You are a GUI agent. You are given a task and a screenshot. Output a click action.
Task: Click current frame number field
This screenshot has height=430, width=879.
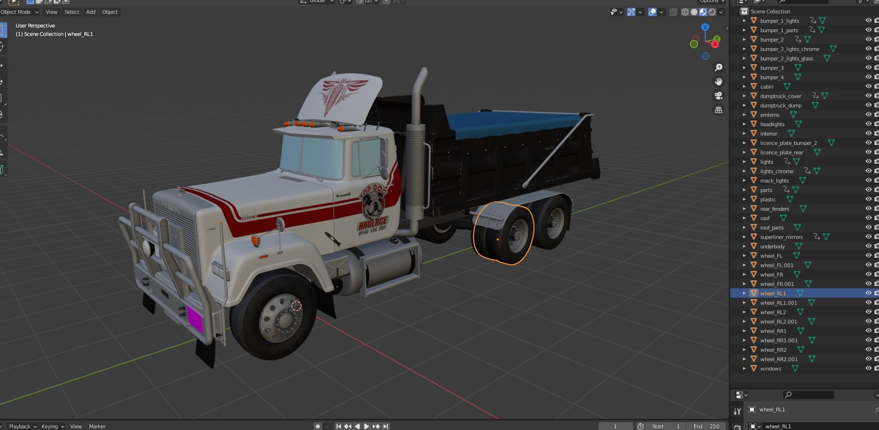[615, 426]
